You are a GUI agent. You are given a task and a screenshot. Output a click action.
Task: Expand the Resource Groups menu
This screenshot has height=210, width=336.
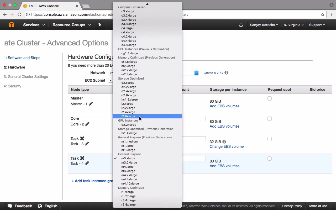click(72, 25)
